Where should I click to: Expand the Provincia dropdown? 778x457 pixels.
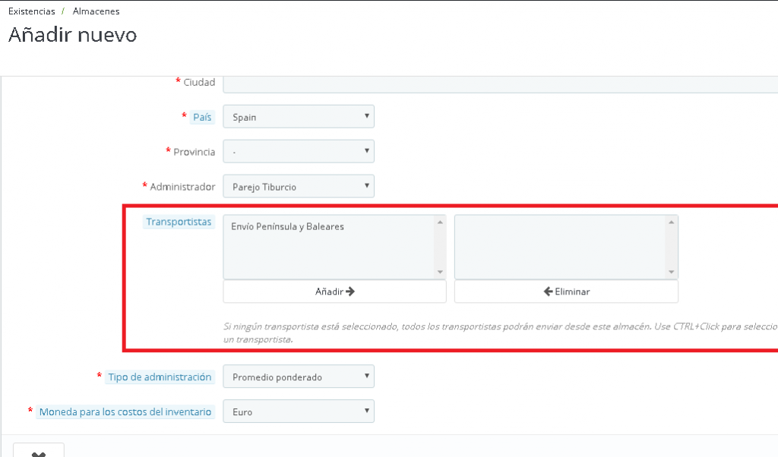point(298,152)
